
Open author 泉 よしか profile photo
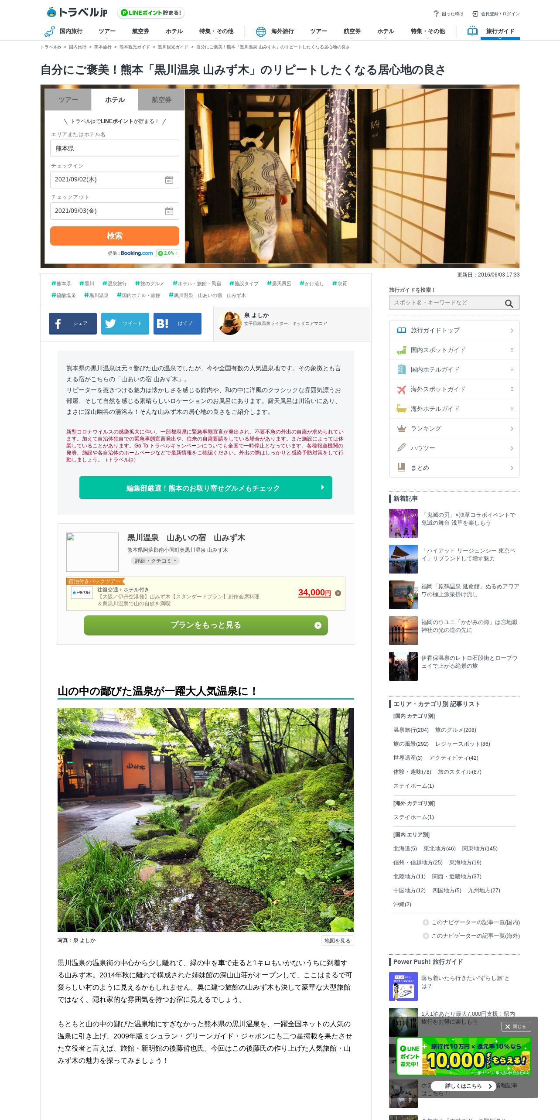230,323
